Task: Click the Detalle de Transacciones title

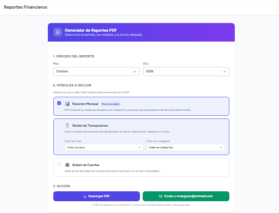Action: (x=90, y=125)
